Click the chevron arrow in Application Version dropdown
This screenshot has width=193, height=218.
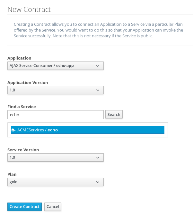[x=98, y=90]
